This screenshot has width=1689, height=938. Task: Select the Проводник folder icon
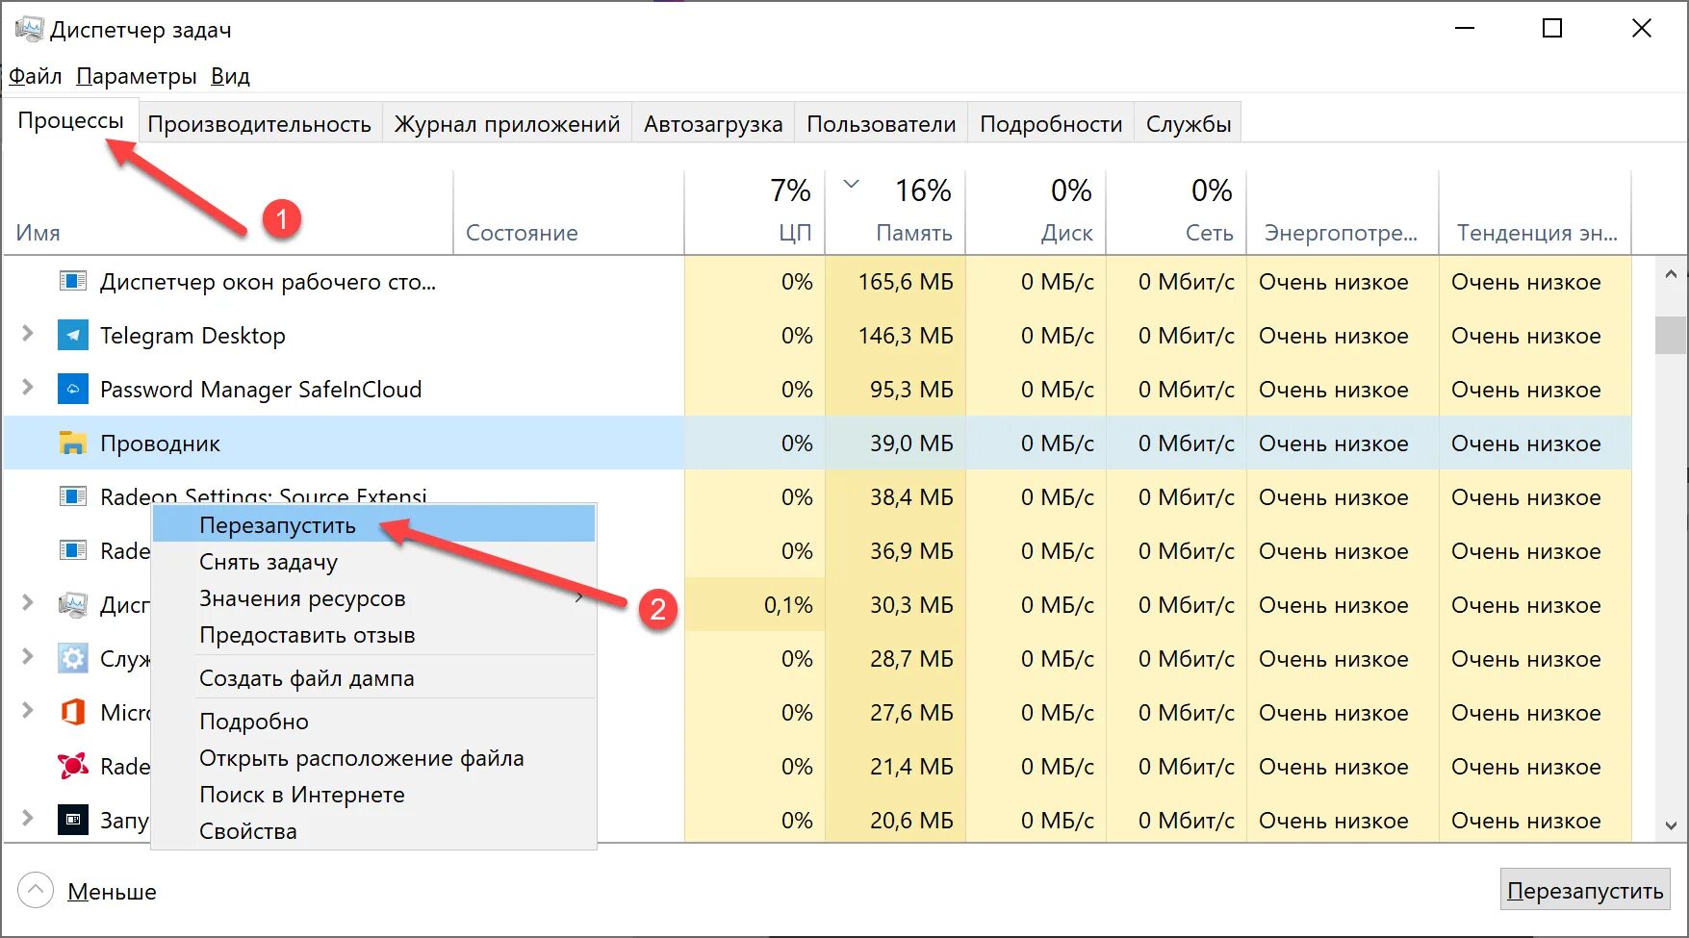click(x=73, y=444)
